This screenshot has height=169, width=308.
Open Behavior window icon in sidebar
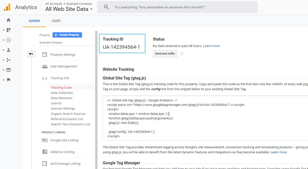[x=8, y=70]
